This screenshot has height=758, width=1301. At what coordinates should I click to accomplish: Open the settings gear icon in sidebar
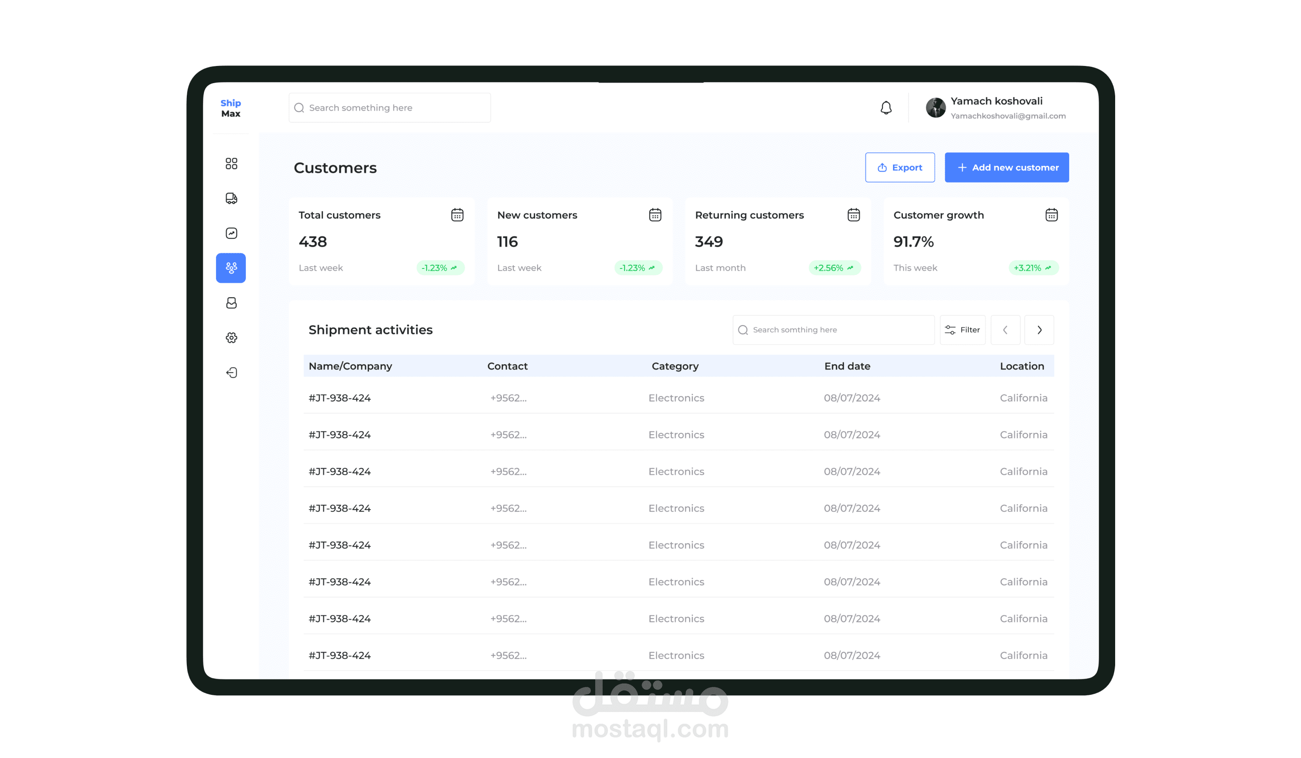tap(231, 338)
